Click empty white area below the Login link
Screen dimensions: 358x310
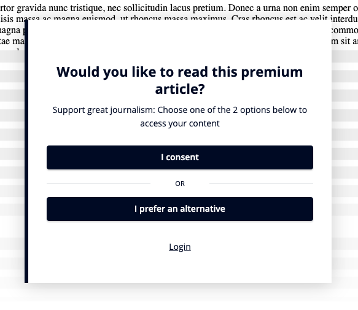click(180, 268)
